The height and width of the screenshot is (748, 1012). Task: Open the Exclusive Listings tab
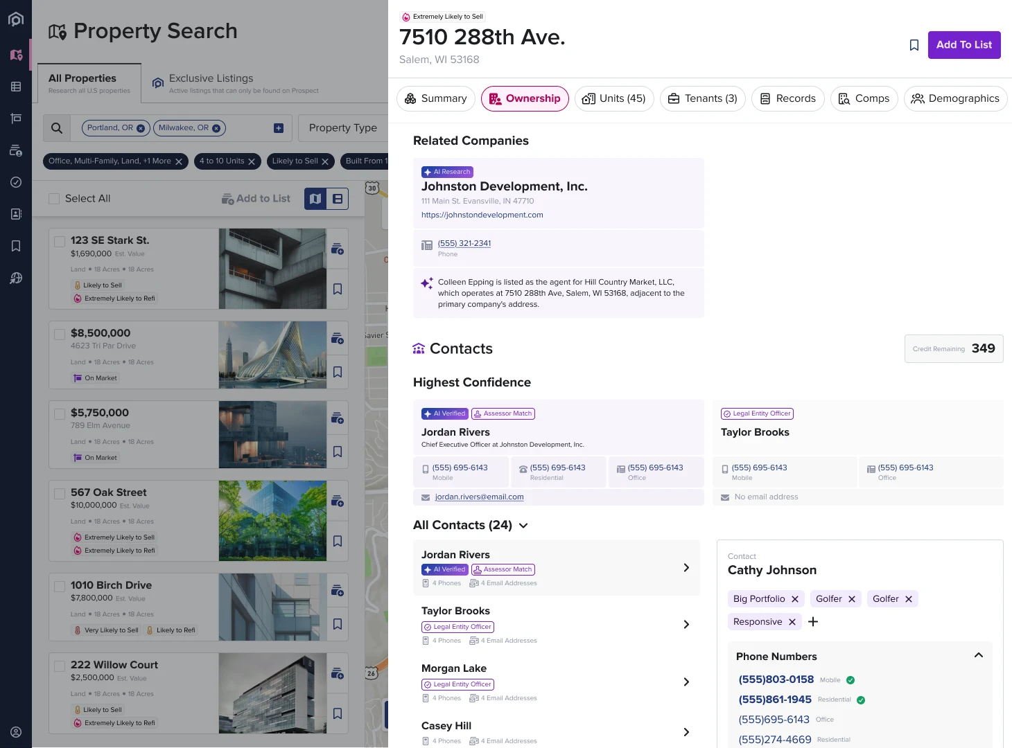coord(236,83)
